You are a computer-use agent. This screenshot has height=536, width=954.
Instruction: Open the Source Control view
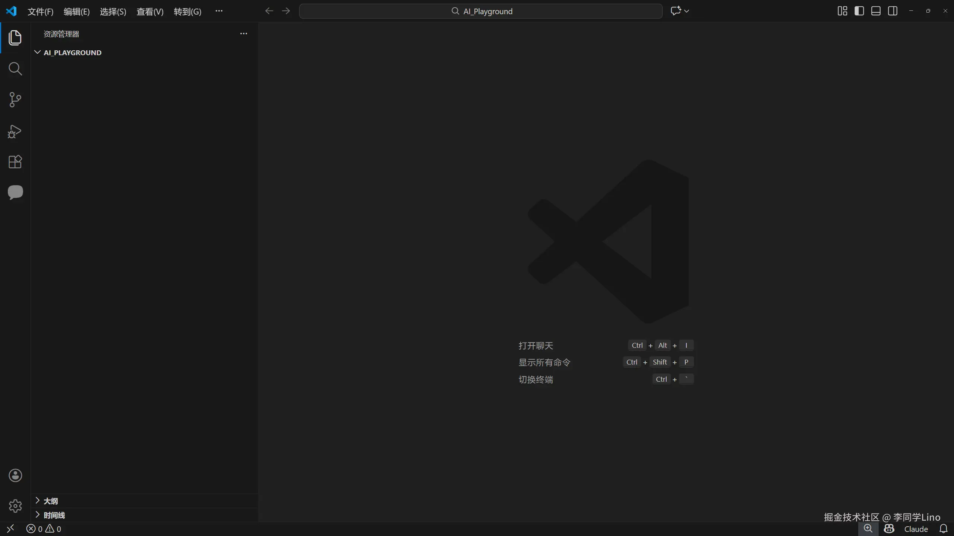pyautogui.click(x=15, y=100)
